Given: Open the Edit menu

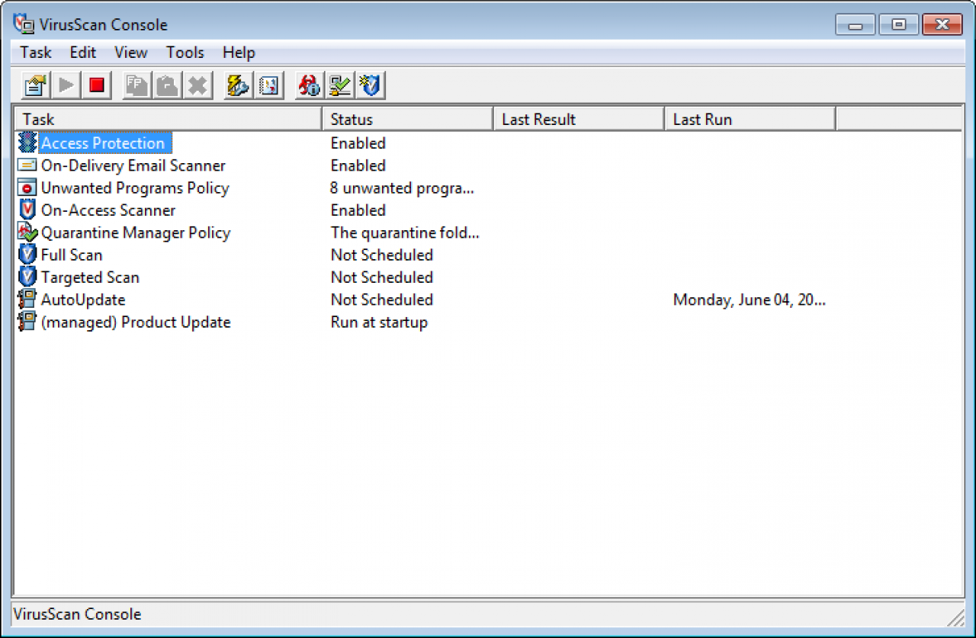Looking at the screenshot, I should click(x=83, y=53).
